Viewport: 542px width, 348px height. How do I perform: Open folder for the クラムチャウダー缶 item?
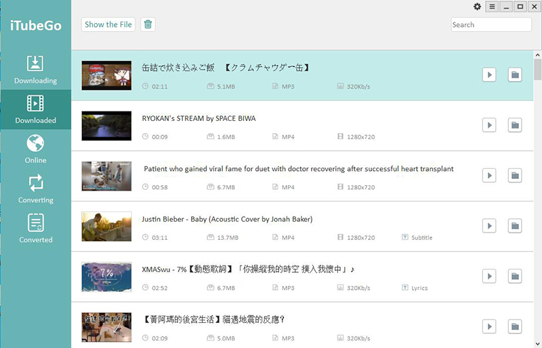pyautogui.click(x=515, y=75)
